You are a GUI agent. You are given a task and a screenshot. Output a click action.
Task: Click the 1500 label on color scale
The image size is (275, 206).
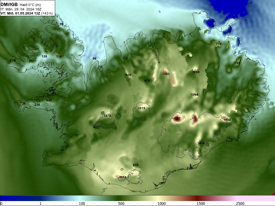(x=201, y=204)
